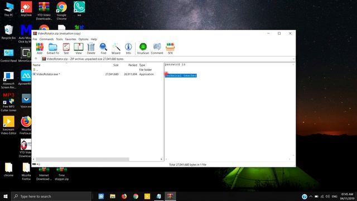Click the SFX toolbar icon
Viewport: 357px width, 201px height.
170,49
